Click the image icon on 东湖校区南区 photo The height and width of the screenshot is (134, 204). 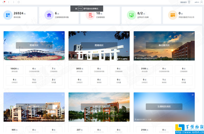click(193, 95)
